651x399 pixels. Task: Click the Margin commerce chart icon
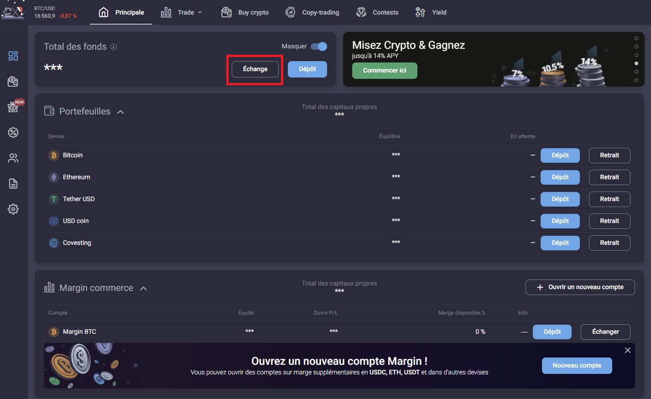tap(49, 287)
